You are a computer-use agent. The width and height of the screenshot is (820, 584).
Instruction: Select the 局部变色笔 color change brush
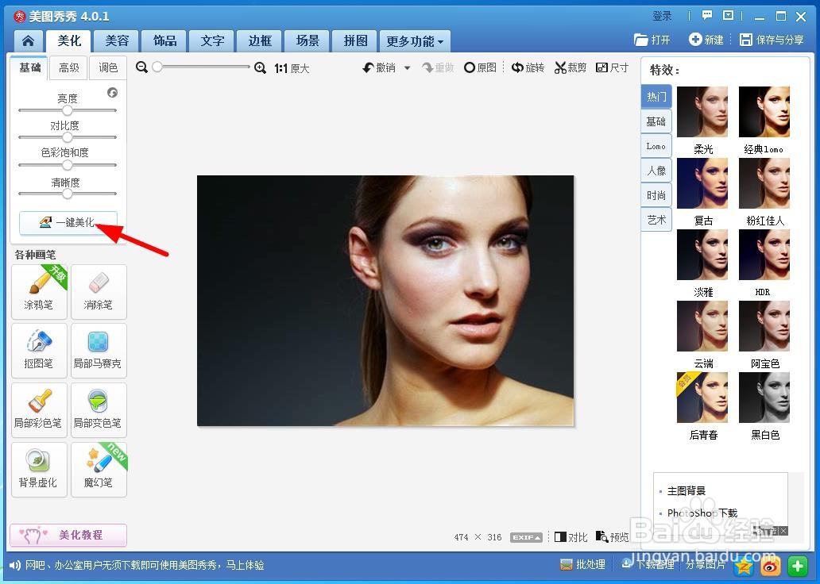pyautogui.click(x=99, y=410)
